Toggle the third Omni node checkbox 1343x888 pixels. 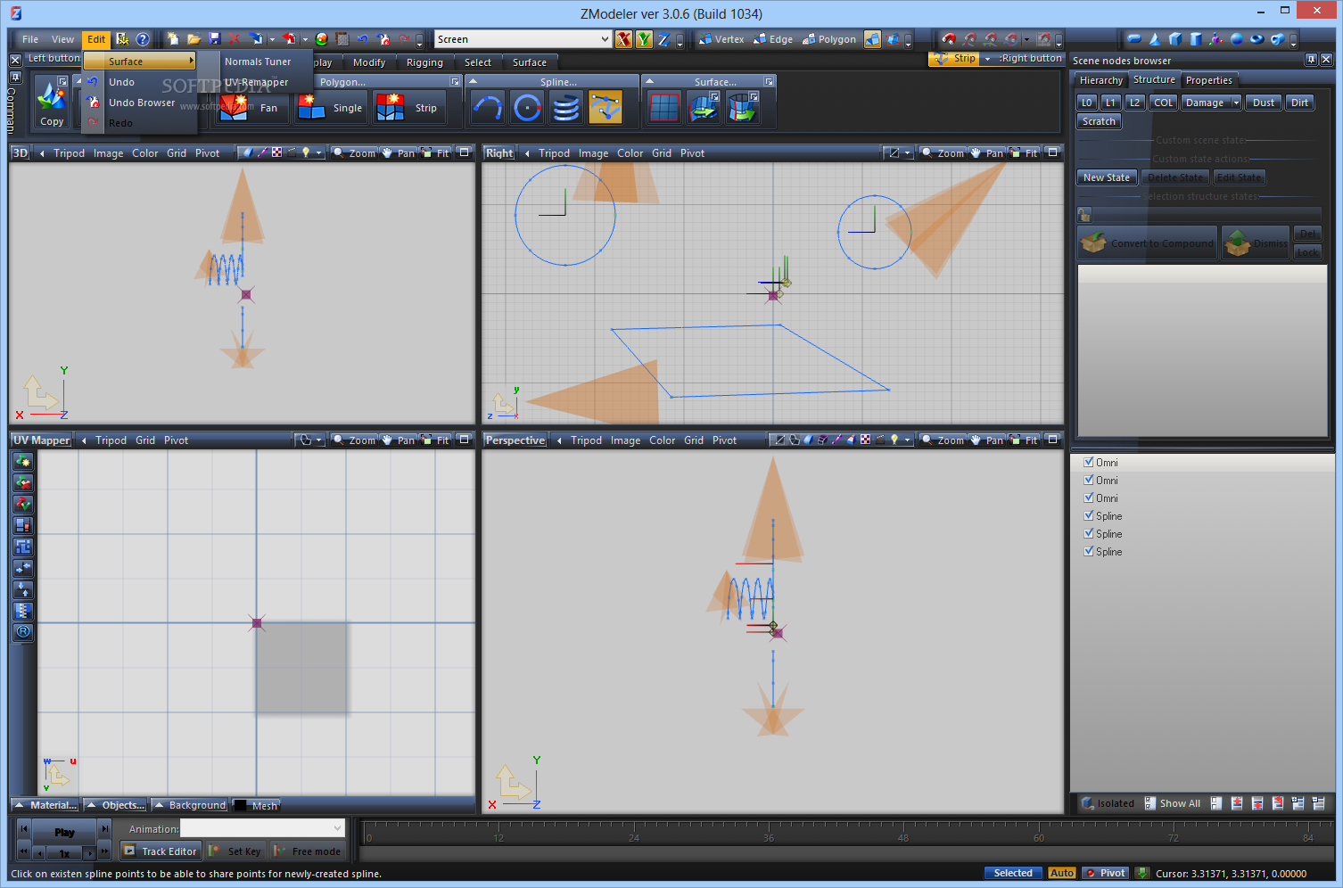point(1088,497)
